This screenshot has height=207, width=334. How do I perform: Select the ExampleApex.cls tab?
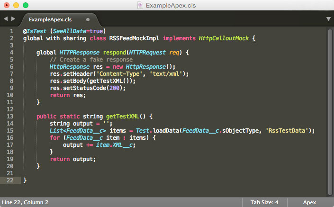[x=49, y=20]
